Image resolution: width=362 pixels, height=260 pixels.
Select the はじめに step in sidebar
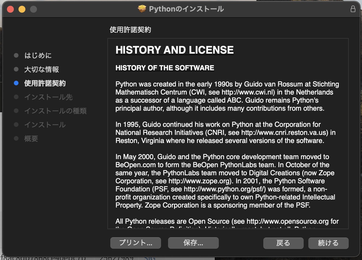click(x=38, y=55)
